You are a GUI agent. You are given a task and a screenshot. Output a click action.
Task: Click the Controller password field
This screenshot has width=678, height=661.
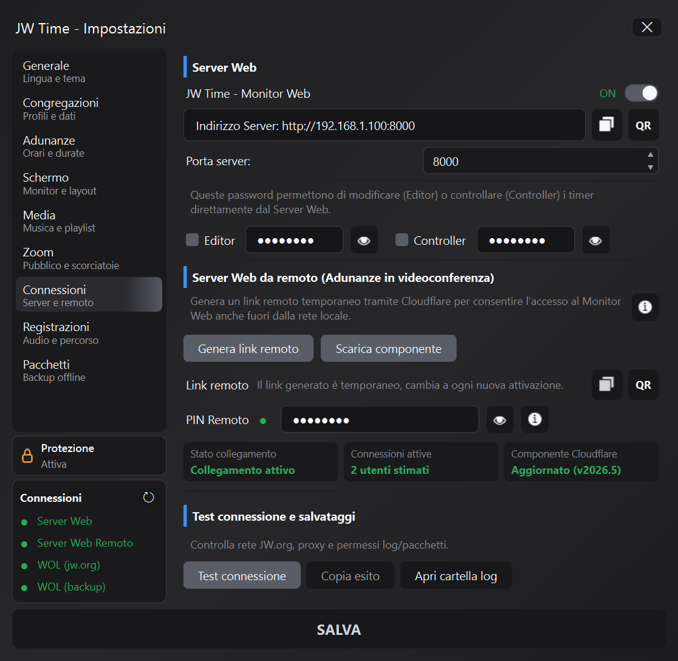(x=526, y=240)
